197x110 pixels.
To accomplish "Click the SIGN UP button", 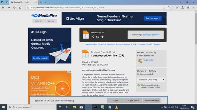I will pyautogui.click(x=38, y=21).
